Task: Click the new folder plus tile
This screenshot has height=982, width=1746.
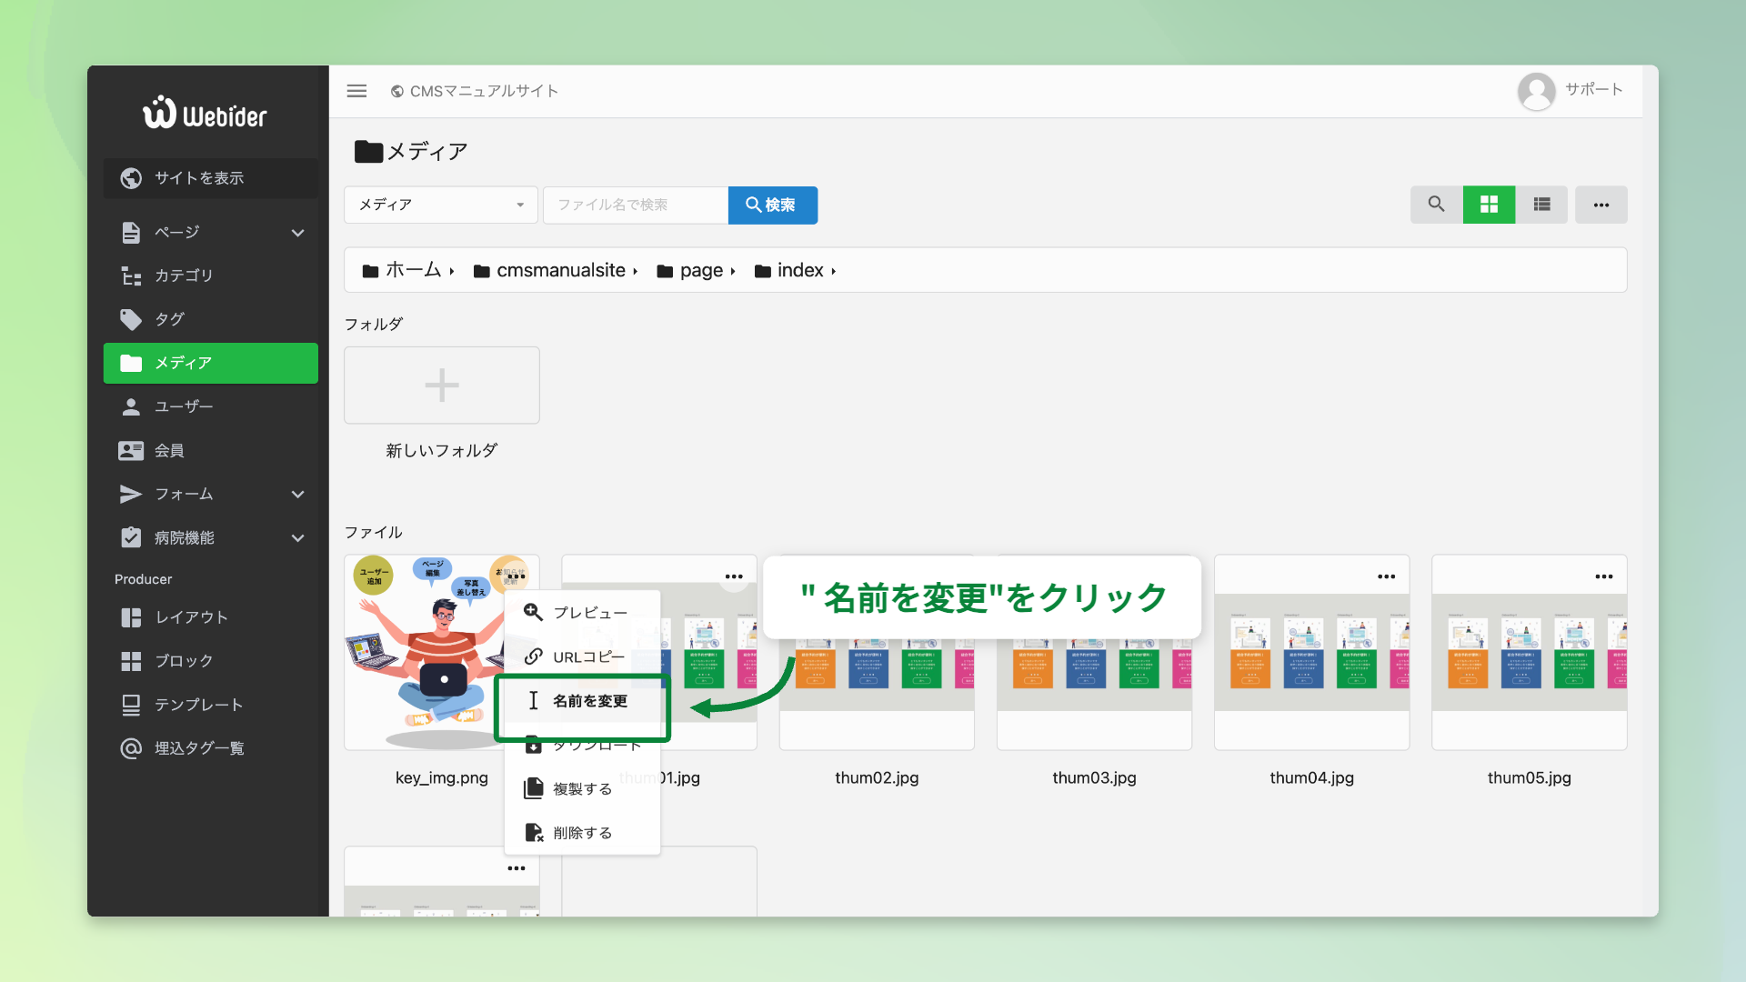Action: point(442,386)
